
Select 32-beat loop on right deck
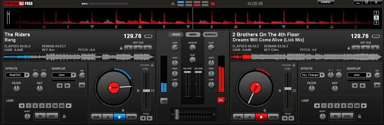tap(357, 106)
